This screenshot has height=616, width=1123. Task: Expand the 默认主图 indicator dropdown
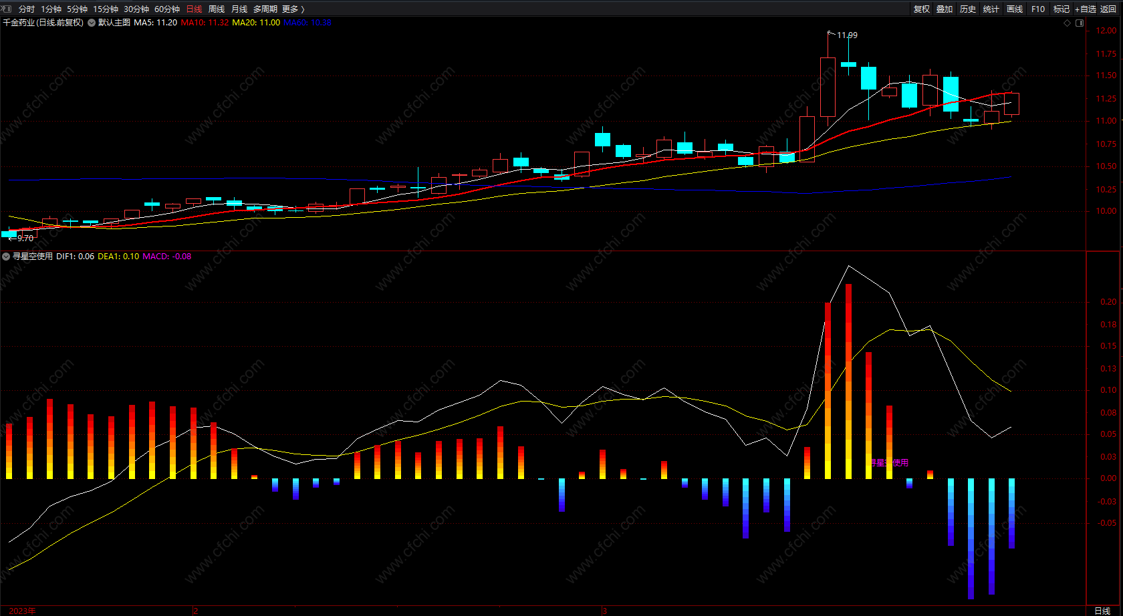92,23
